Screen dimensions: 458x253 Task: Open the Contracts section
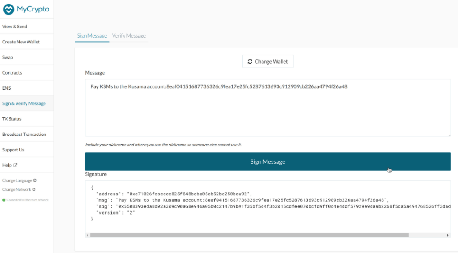point(27,73)
